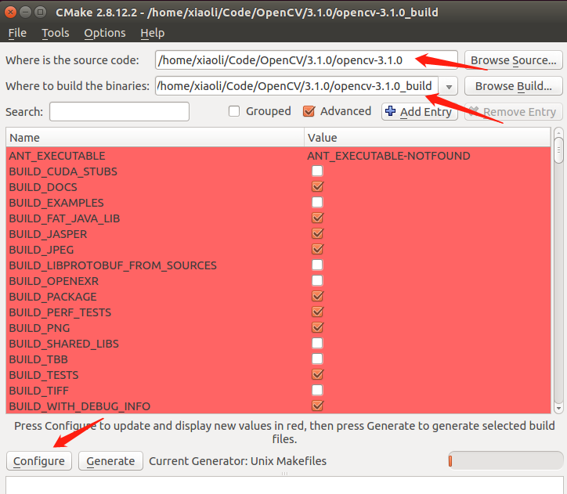Select the BUILD_DOCS name cell
The width and height of the screenshot is (567, 494).
(x=43, y=187)
